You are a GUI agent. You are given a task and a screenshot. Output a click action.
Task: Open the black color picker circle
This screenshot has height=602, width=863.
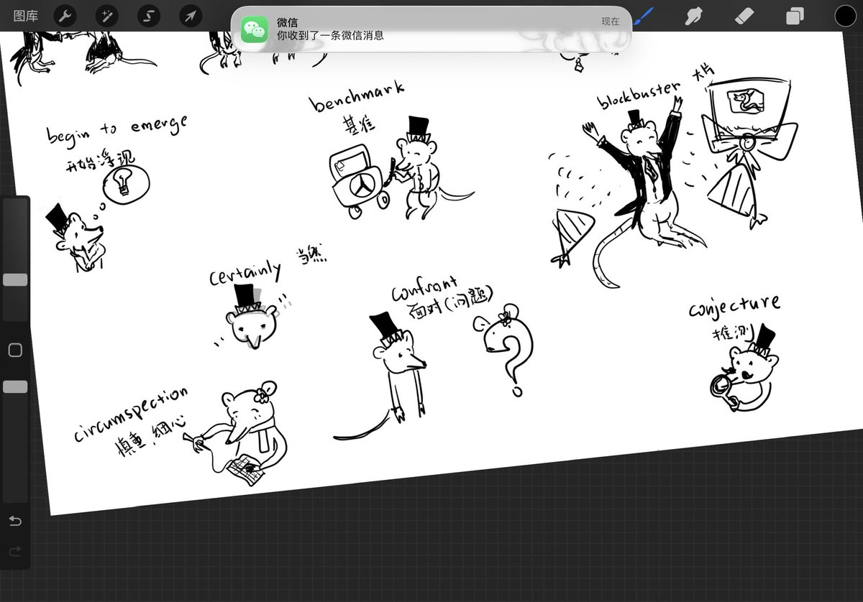(846, 15)
